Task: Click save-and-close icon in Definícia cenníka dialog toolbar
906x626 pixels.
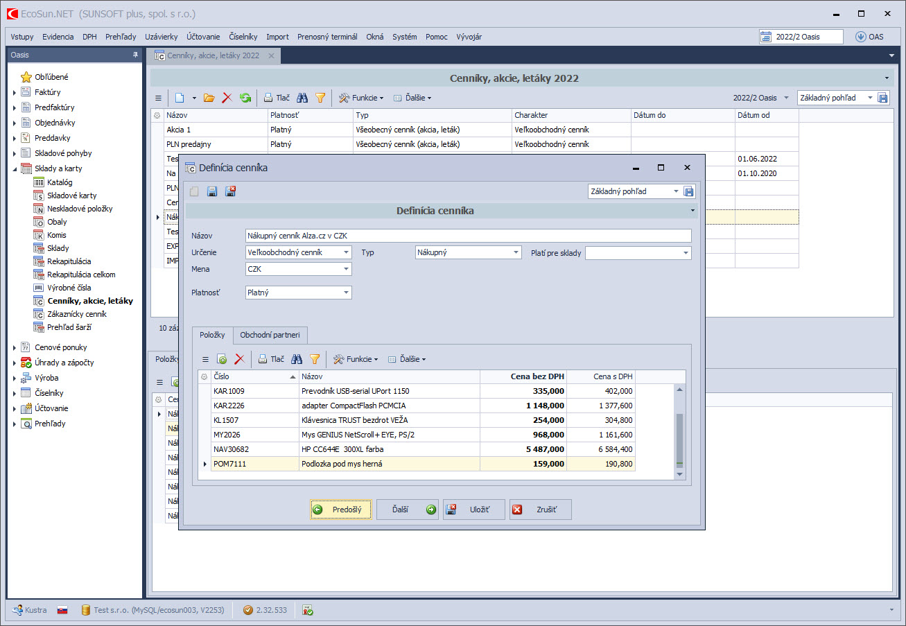Action: (x=231, y=191)
